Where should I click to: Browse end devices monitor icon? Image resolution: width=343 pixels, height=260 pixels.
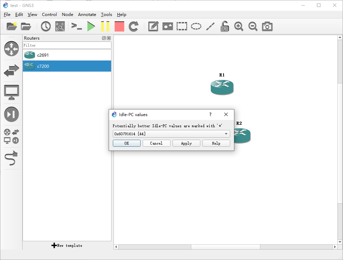pos(11,92)
